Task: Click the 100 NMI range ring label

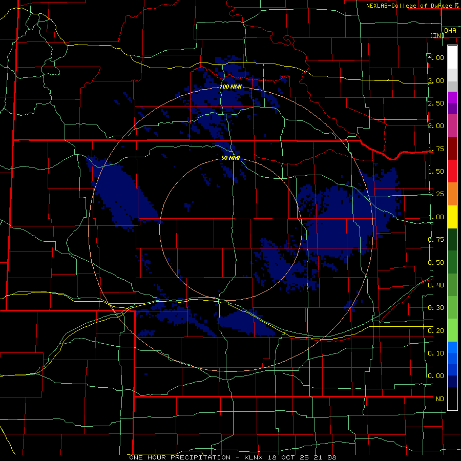Action: (x=231, y=87)
